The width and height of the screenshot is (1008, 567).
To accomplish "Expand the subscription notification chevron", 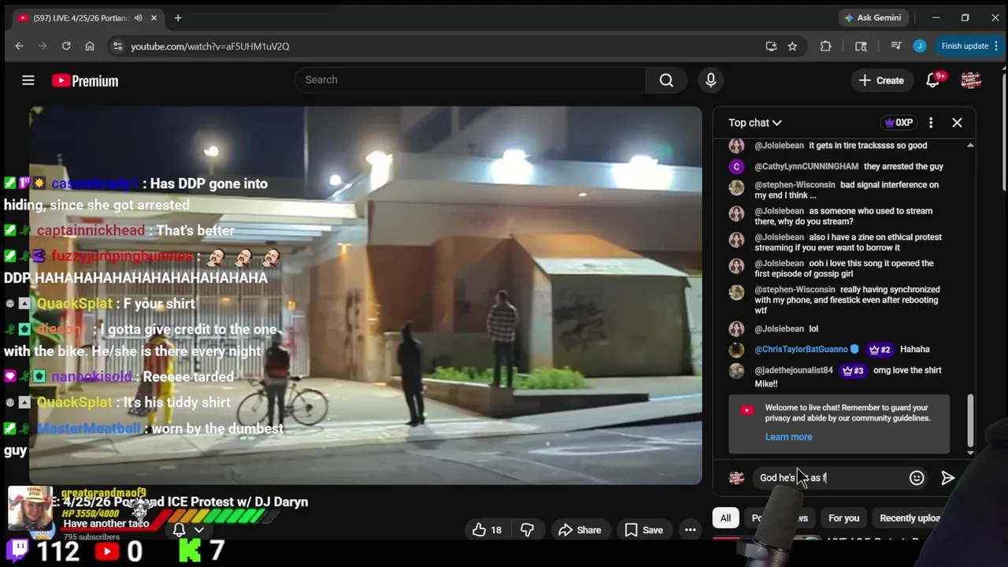I will [198, 530].
